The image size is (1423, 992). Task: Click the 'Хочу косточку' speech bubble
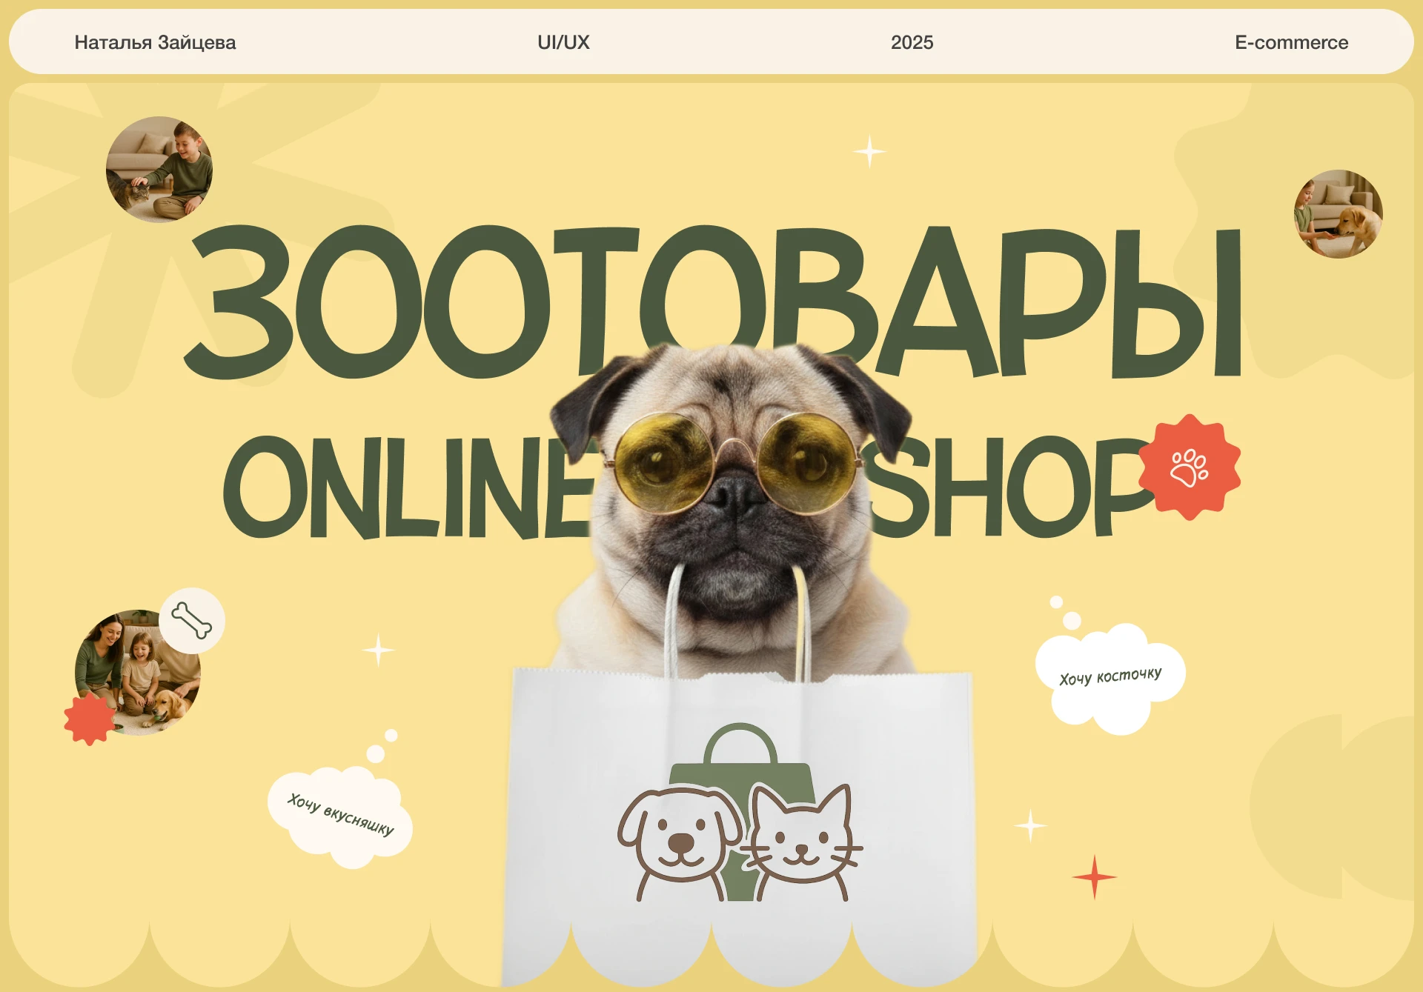point(1110,676)
